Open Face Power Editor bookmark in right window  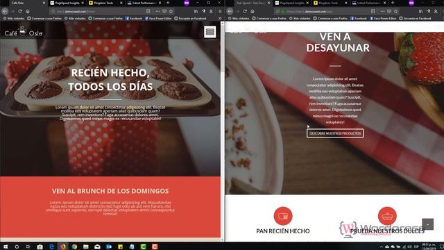pyautogui.click(x=383, y=19)
